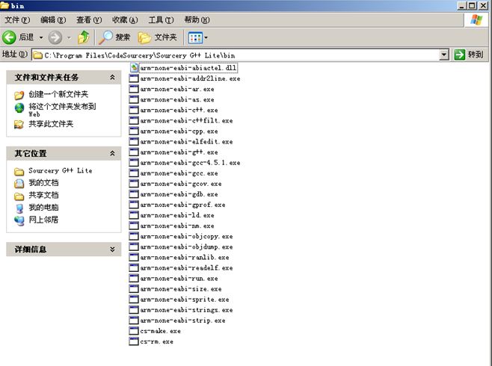
Task: Go up one folder level icon
Action: [84, 37]
